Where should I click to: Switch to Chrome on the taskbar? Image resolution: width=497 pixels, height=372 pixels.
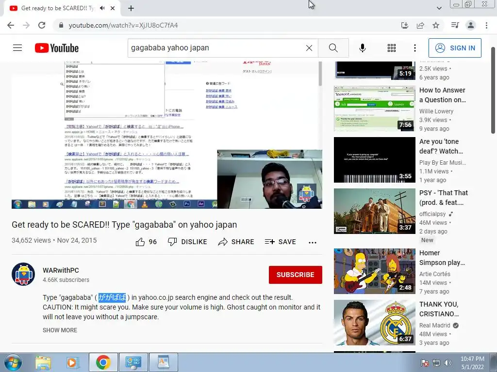[103, 362]
